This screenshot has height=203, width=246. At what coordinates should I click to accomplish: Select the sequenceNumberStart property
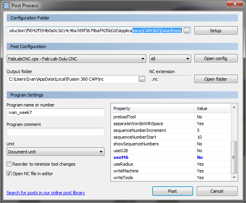tap(135, 137)
